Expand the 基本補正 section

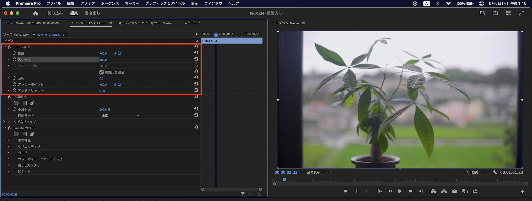[8, 140]
